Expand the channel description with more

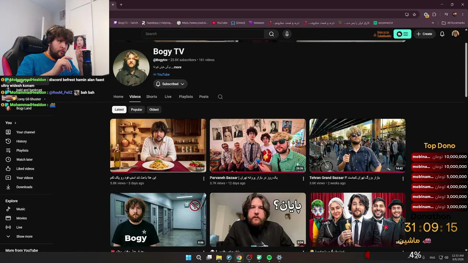pos(177,67)
